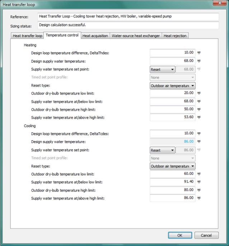
Task: Click the Cancel button
Action: 206,235
